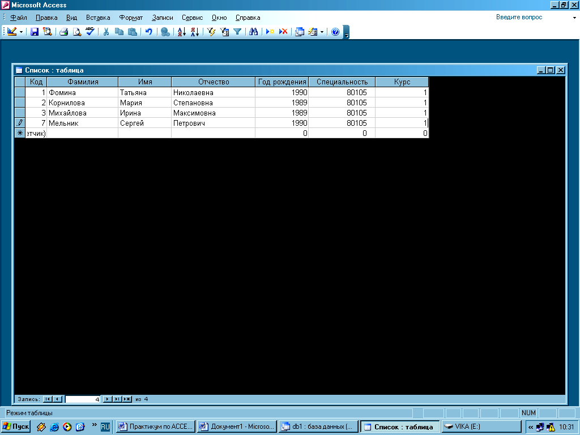Screen dimensions: 580x435
Task: Switch to Практикум по ACCE... taskbar window
Action: 155,427
